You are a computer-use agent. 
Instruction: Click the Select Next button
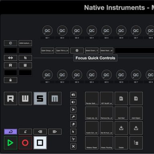point(107,51)
